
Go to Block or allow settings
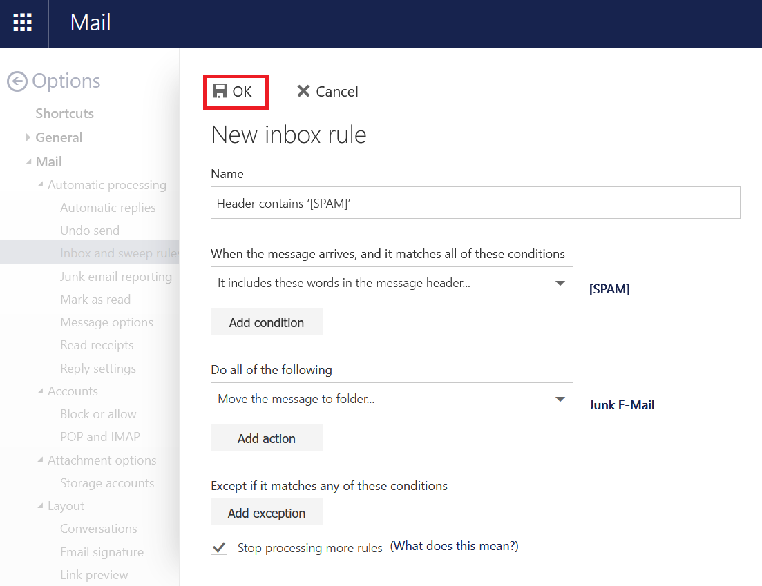point(98,414)
